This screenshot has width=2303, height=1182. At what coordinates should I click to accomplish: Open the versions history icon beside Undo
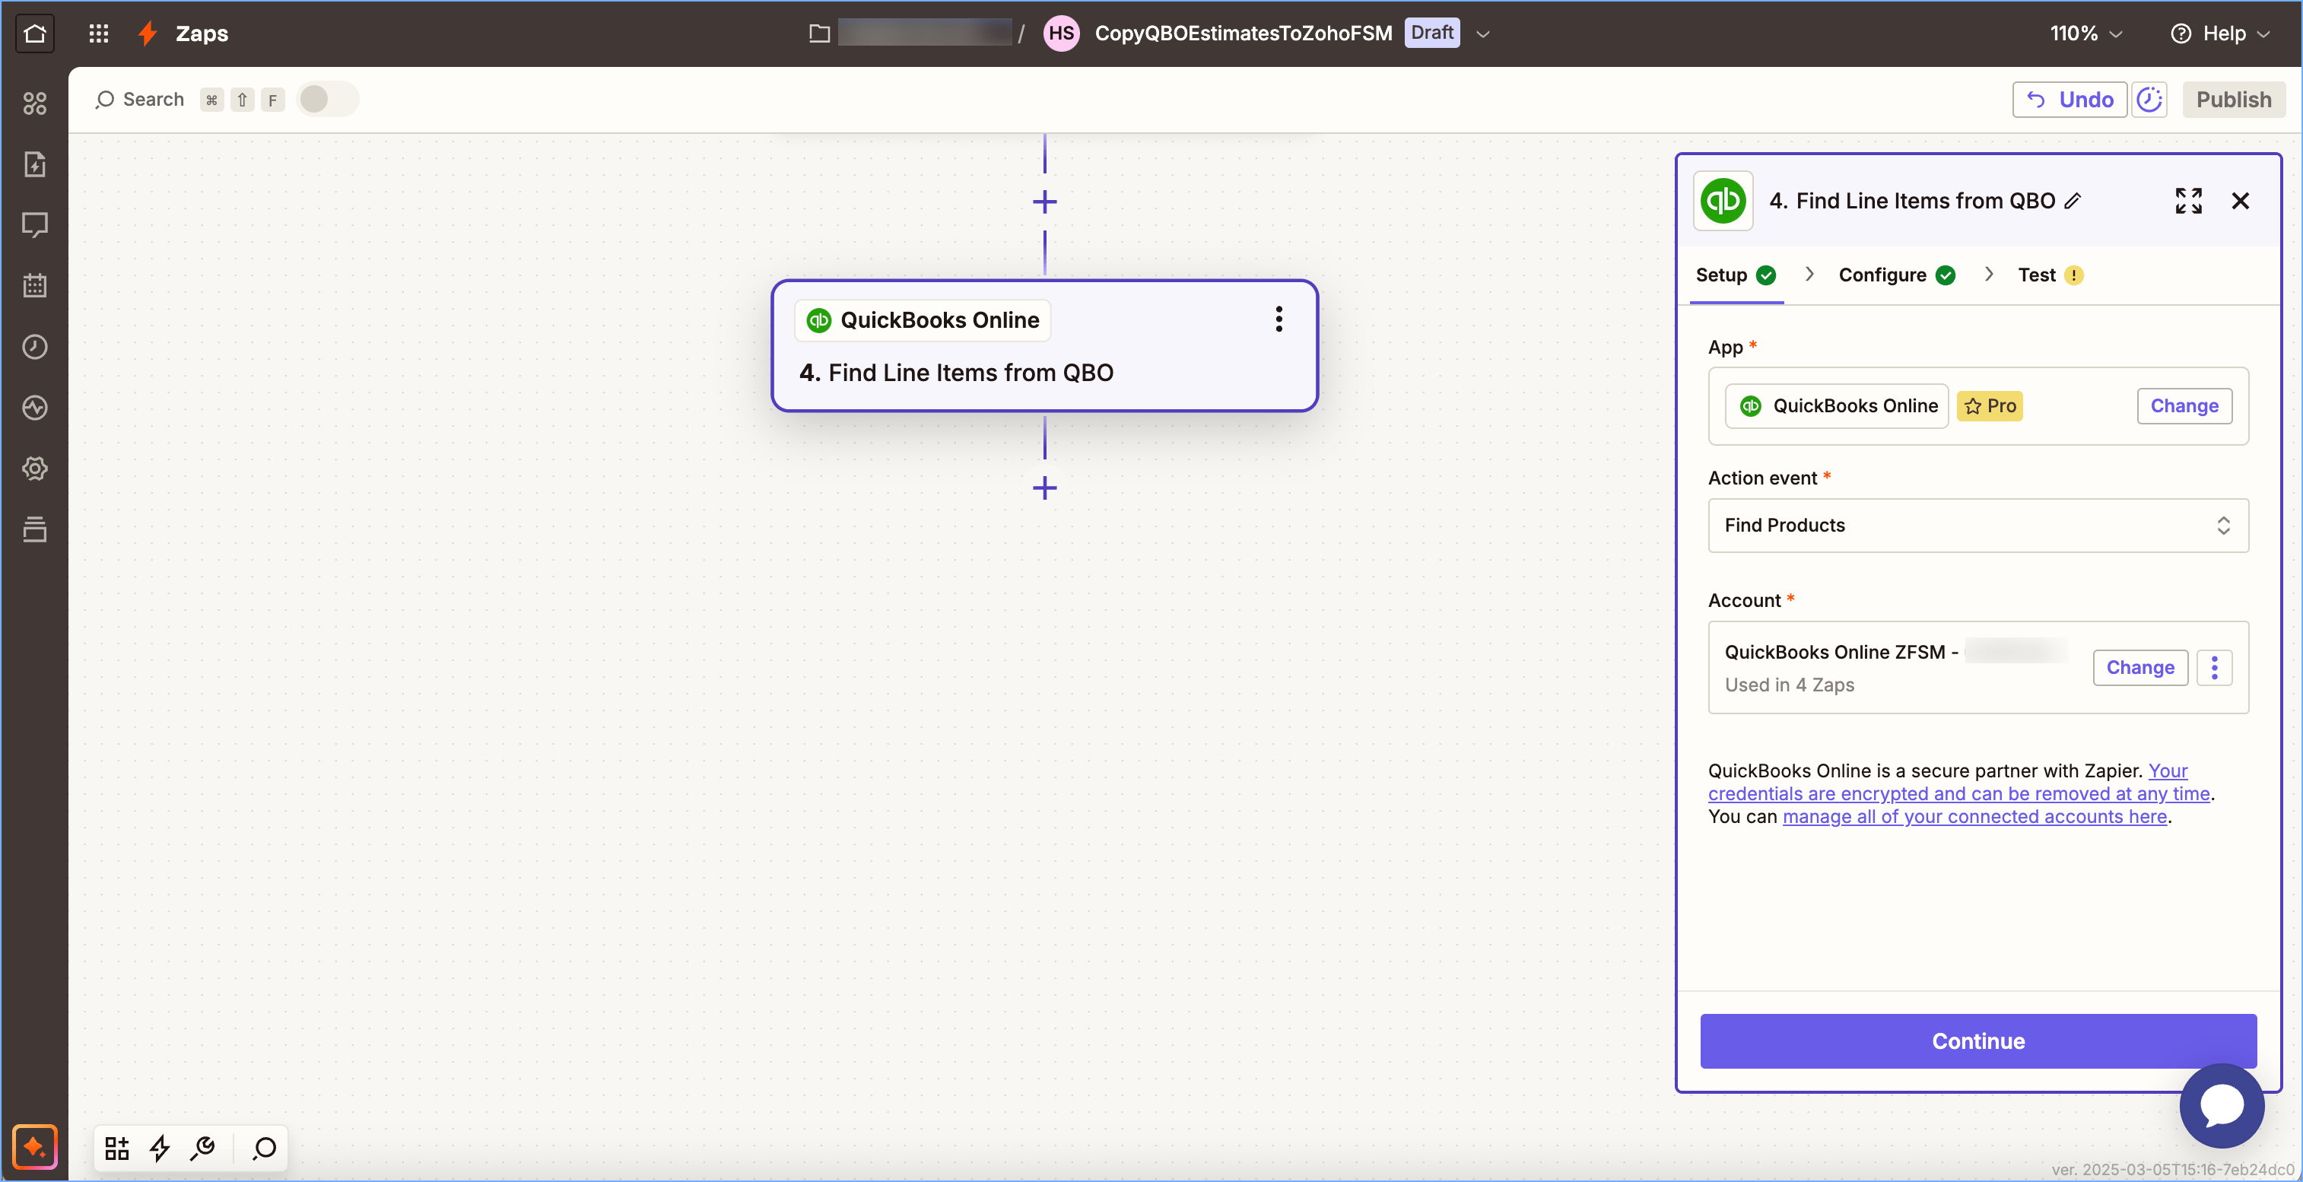(2149, 99)
